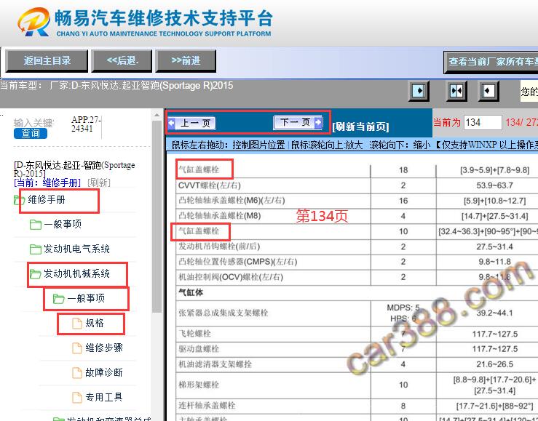Click the CVVT螺栓(左/右) table row label
This screenshot has height=421, width=538.
coord(209,185)
